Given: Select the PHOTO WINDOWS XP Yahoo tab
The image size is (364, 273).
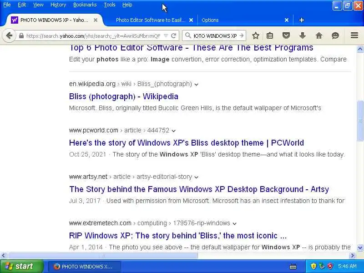Looking at the screenshot, I should tap(54, 20).
